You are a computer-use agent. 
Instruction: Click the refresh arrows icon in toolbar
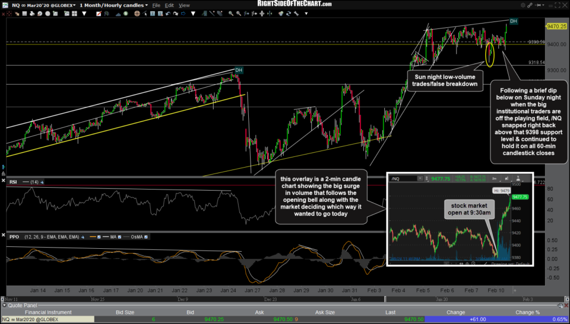coord(289,14)
